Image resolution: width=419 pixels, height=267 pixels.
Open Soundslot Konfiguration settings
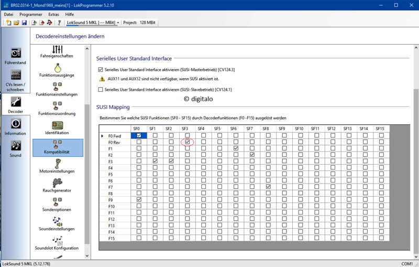57,243
